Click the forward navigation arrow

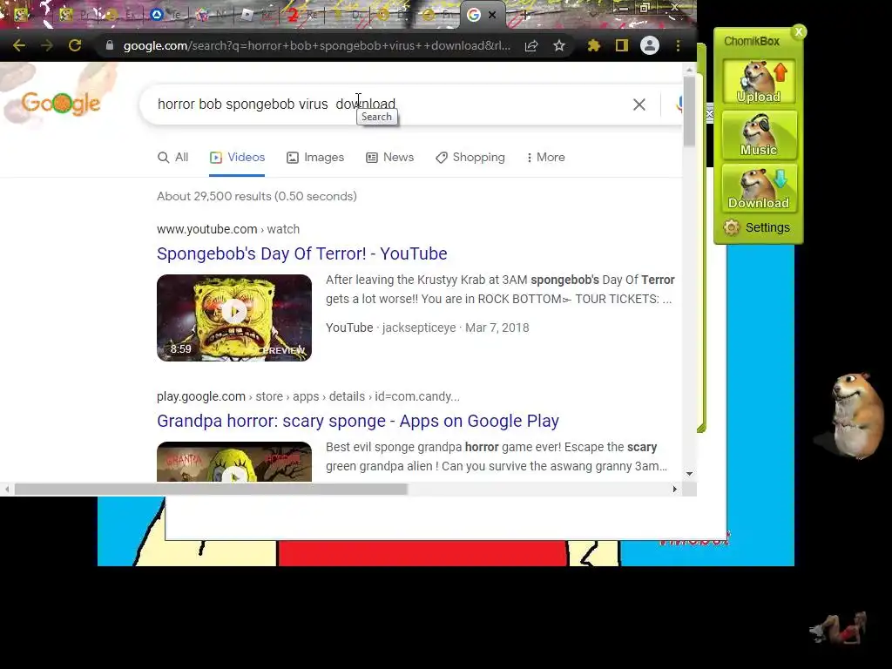coord(47,45)
